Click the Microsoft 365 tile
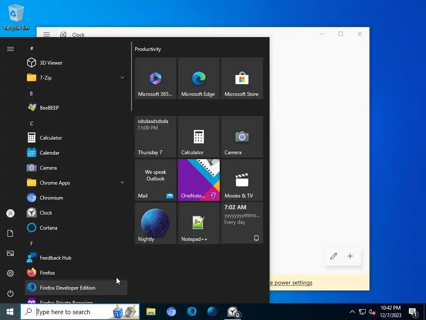 [156, 78]
